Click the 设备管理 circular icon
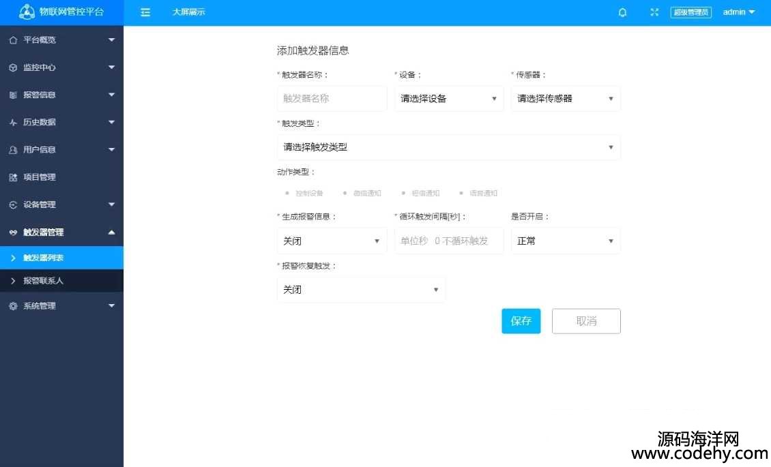771x467 pixels. pyautogui.click(x=13, y=205)
